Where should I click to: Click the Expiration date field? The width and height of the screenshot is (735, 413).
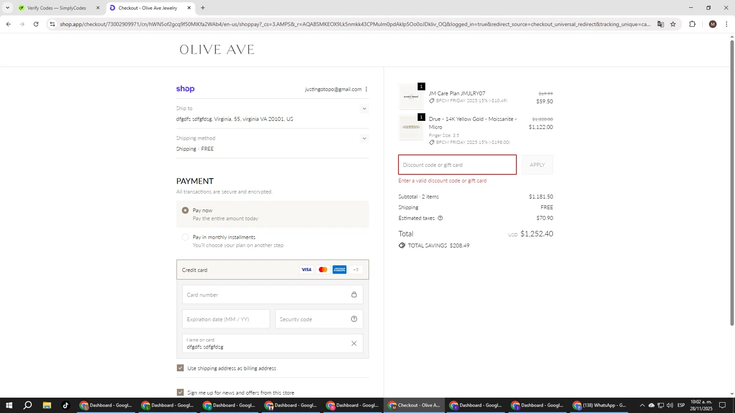(x=226, y=319)
